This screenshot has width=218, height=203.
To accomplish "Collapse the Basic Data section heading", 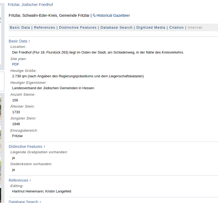I will (18, 41).
